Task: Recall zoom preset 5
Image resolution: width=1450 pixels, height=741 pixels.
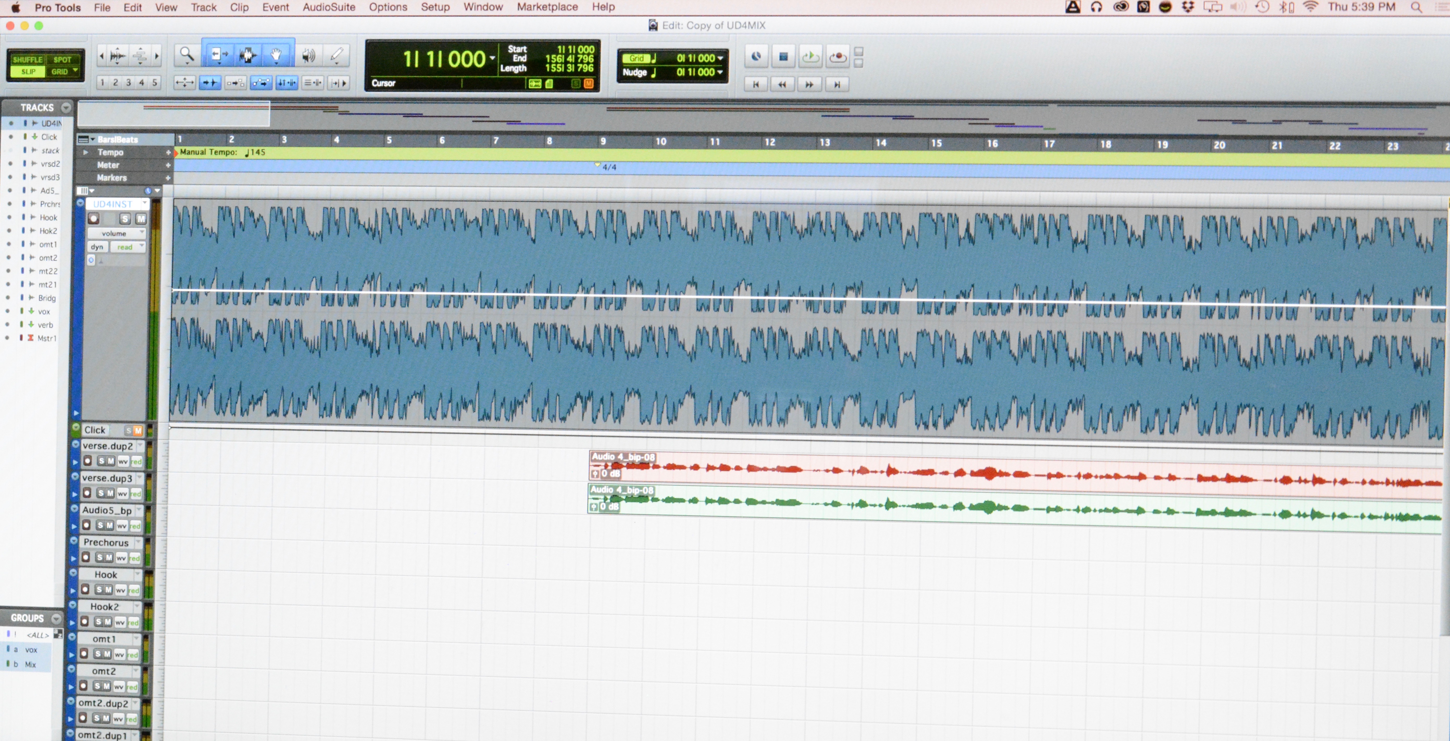Action: 155,83
